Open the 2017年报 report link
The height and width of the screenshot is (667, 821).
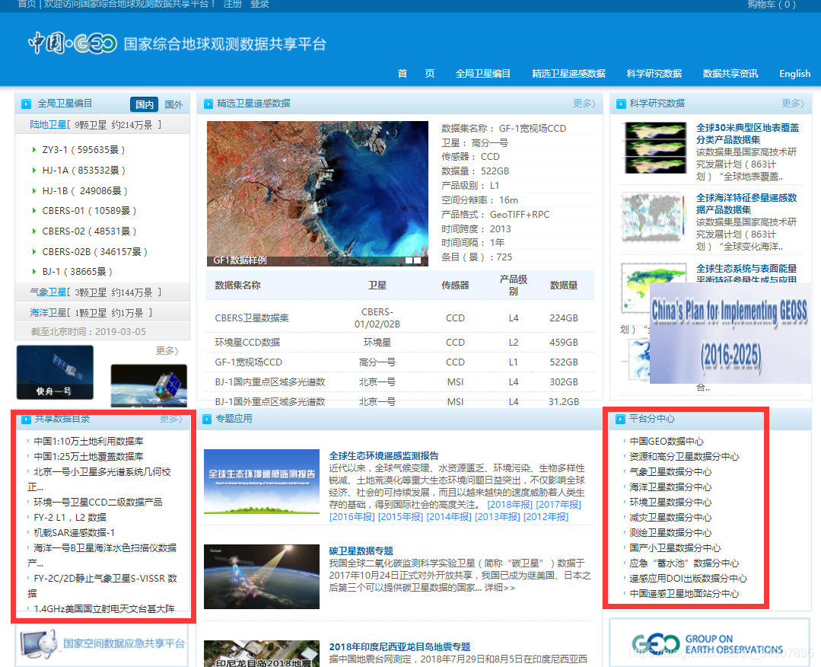(x=558, y=505)
